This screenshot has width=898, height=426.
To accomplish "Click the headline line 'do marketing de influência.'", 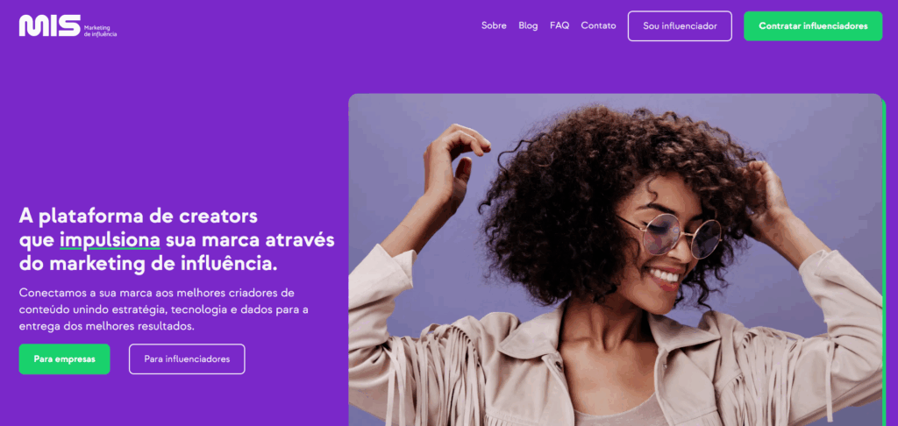I will coord(148,264).
